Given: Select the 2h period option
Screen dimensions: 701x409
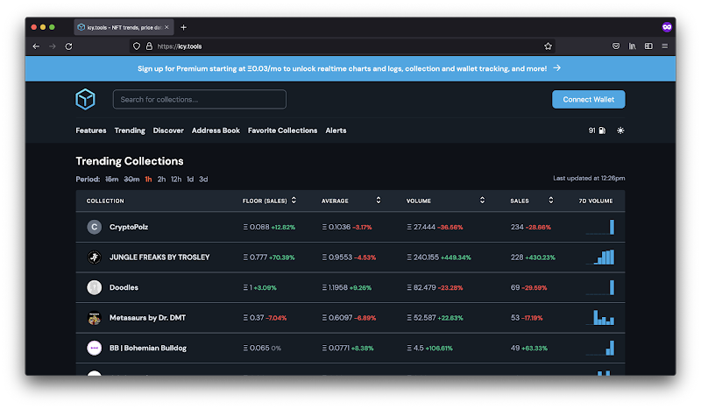Looking at the screenshot, I should pos(161,180).
